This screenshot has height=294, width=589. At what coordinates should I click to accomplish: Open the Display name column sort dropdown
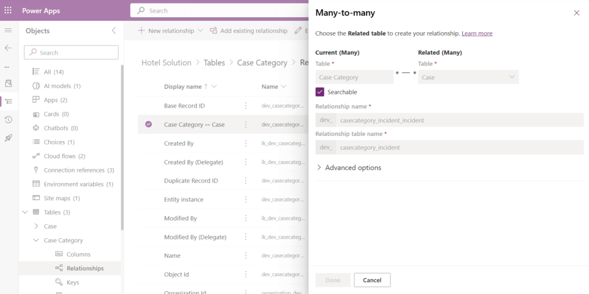click(x=214, y=86)
